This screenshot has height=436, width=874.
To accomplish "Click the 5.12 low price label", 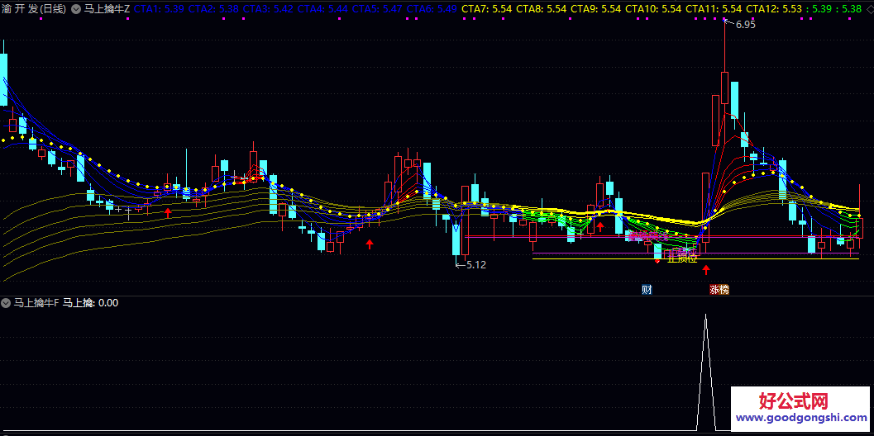I will tap(475, 265).
